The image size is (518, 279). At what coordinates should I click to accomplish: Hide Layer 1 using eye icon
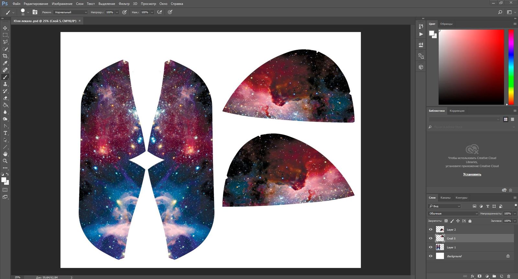431,247
